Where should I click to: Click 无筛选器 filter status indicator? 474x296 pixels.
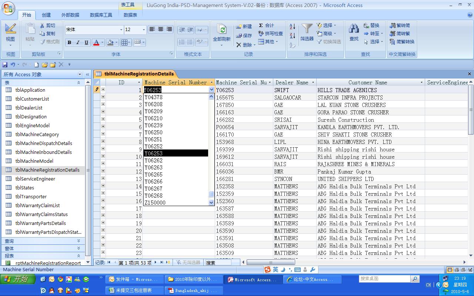(x=188, y=262)
